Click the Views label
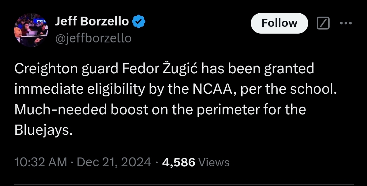The image size is (367, 186). click(214, 162)
